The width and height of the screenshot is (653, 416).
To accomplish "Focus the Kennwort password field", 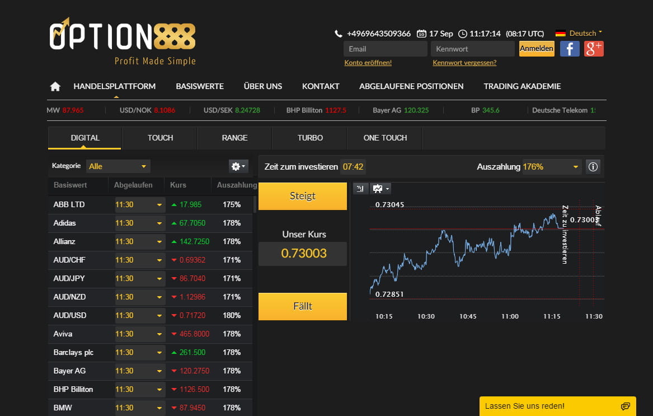I will 473,49.
